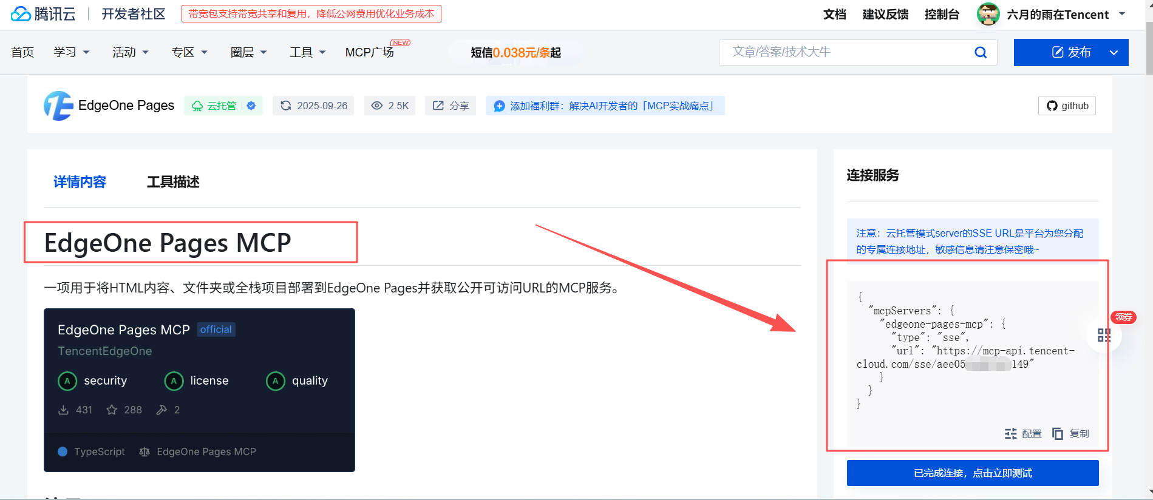The width and height of the screenshot is (1153, 500).
Task: Click the quality grade A icon
Action: (276, 381)
